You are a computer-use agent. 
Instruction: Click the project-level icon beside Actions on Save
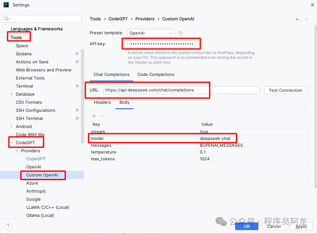77,62
